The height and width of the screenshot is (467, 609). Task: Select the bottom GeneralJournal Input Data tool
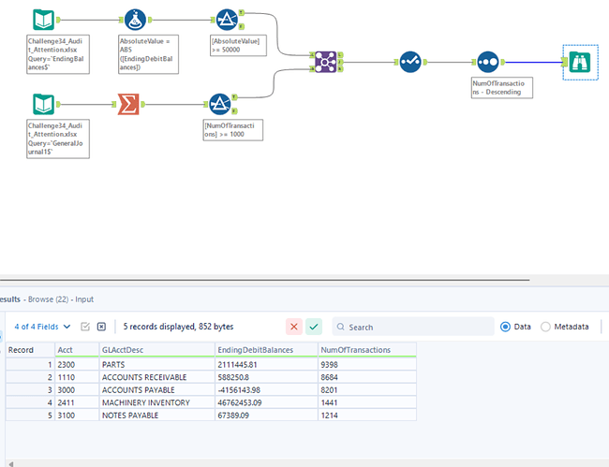coord(43,103)
